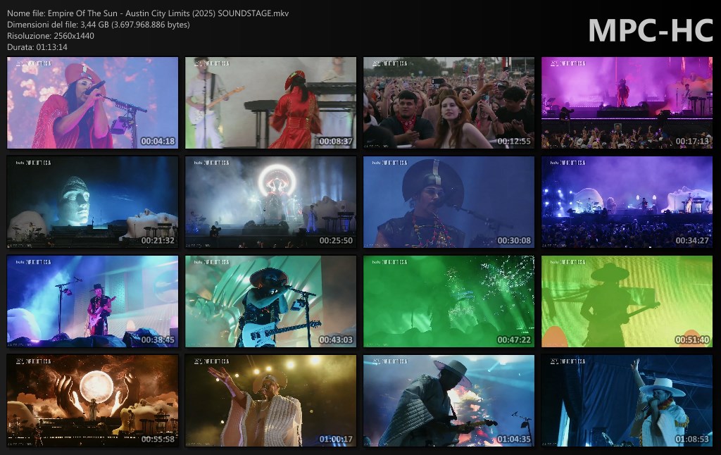
Task: Select the glowing ring thumbnail at 00:25:50
Action: pyautogui.click(x=270, y=202)
